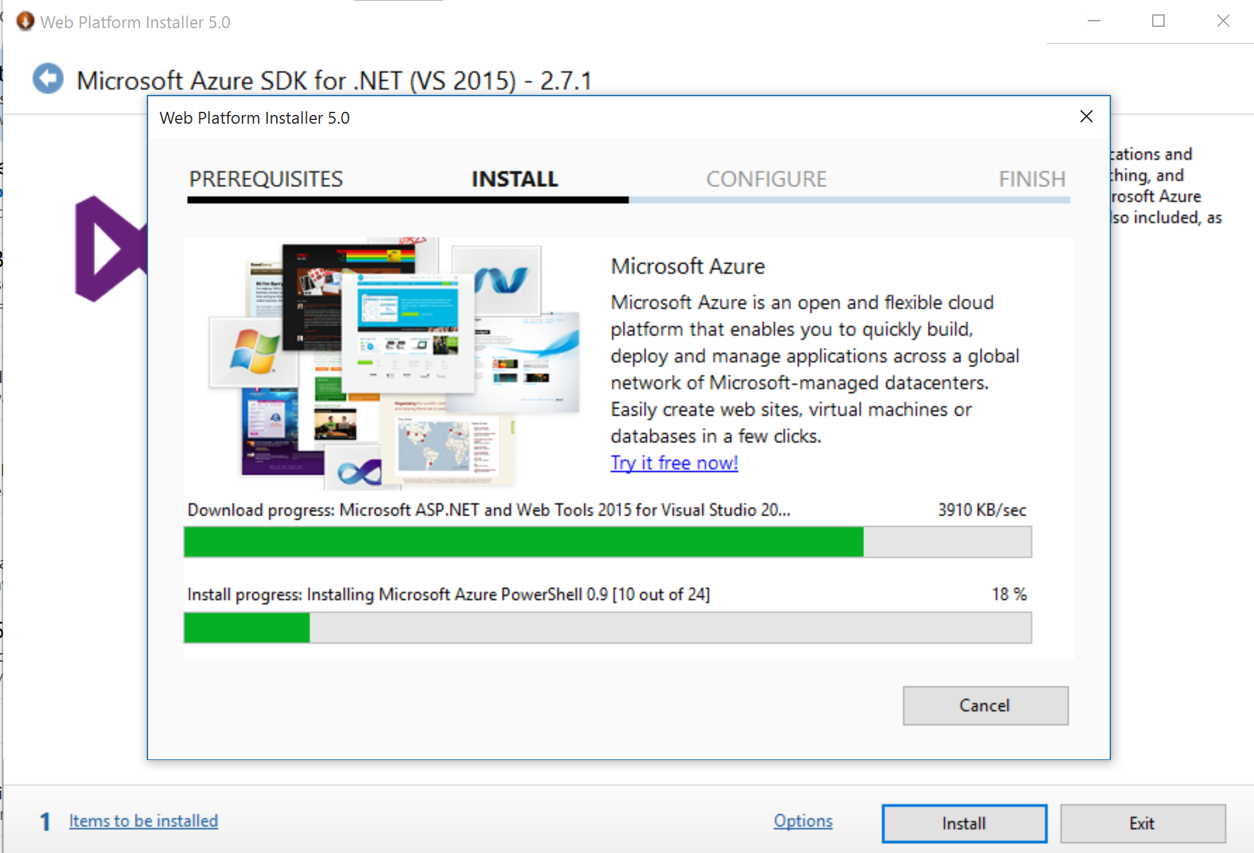
Task: Open the Try it free now link
Action: click(x=674, y=463)
